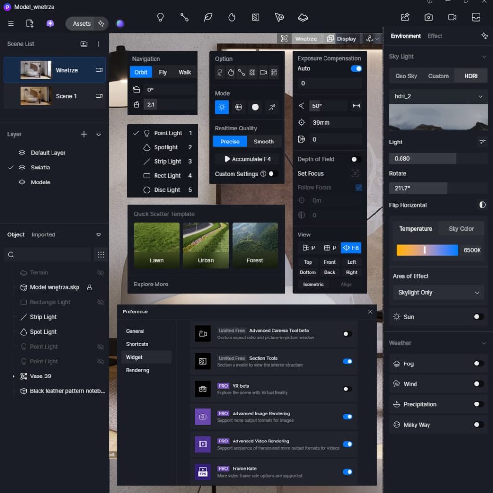The height and width of the screenshot is (493, 493).
Task: Click the video camera render icon
Action: coord(452,17)
